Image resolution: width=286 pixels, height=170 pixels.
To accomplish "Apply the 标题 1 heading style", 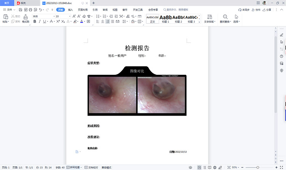I will [x=165, y=19].
